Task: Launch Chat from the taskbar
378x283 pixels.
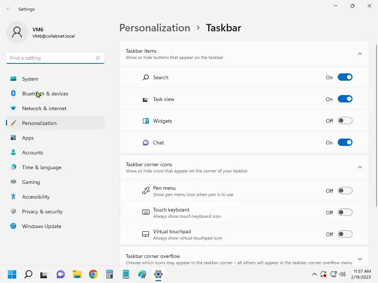Action: (61, 274)
